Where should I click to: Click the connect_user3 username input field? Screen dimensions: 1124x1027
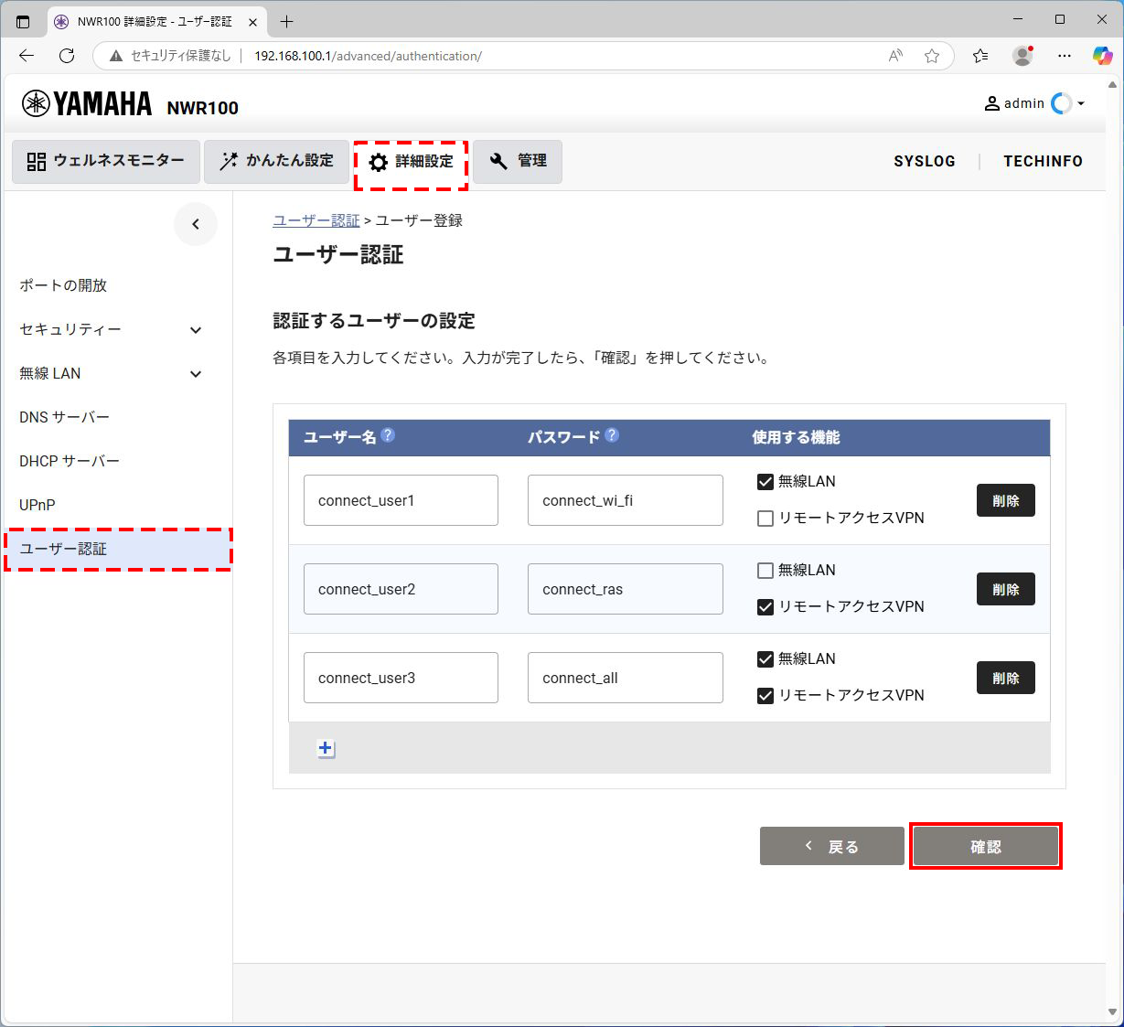click(x=401, y=678)
